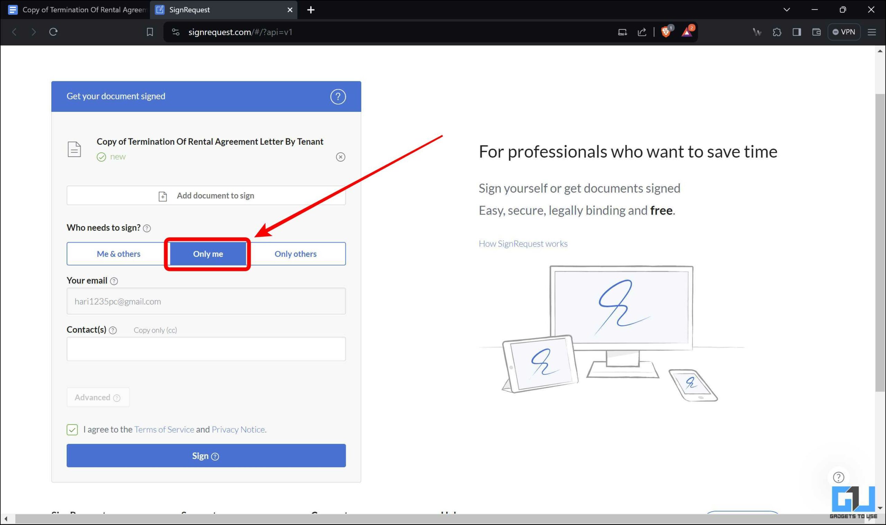Open the Brave Wallet icon

816,32
